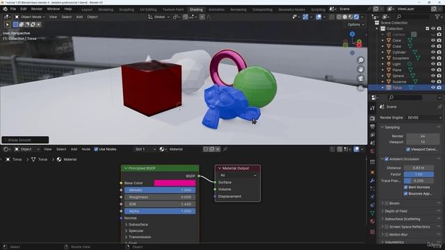Click the Blender logo icon
The height and width of the screenshot is (250, 445).
point(5,9)
